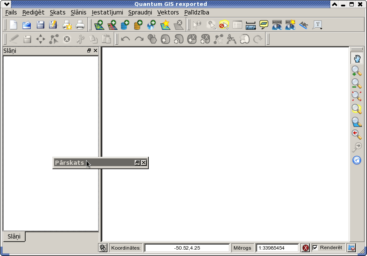Open the Text Annotation tool dropdown arrow
Screen dimensions: 367x256
point(321,29)
